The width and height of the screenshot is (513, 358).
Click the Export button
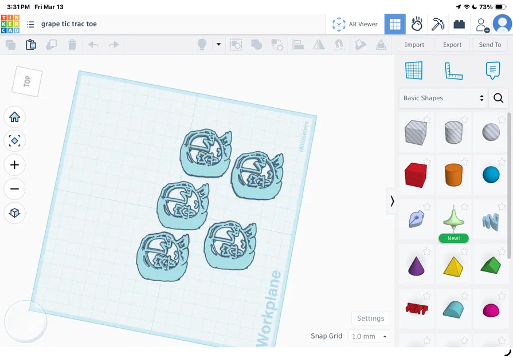tap(452, 45)
